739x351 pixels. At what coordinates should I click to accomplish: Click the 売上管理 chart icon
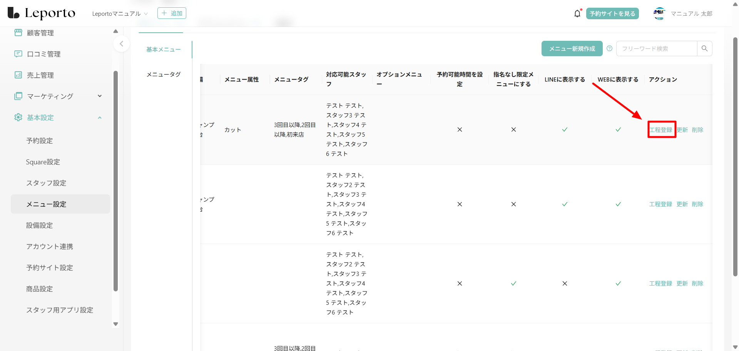click(x=18, y=75)
